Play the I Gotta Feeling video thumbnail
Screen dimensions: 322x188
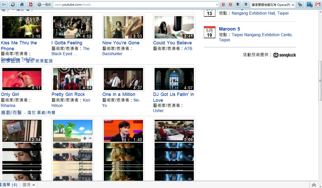tap(73, 27)
